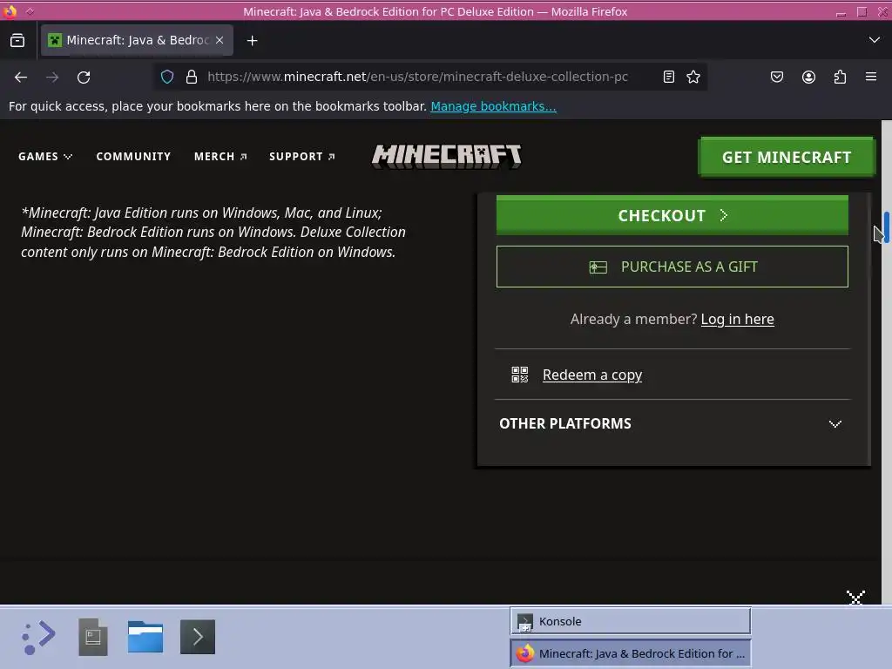Open the Manage bookmarks link
The image size is (892, 669).
pos(493,106)
